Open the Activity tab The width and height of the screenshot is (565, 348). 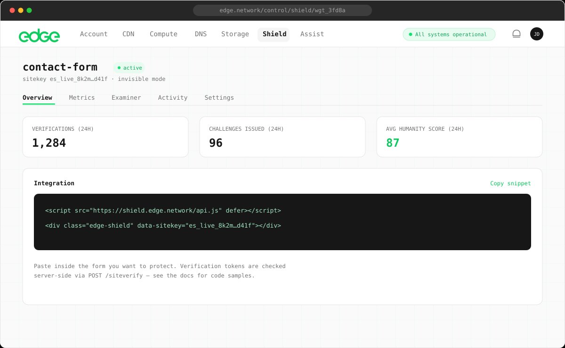tap(173, 98)
